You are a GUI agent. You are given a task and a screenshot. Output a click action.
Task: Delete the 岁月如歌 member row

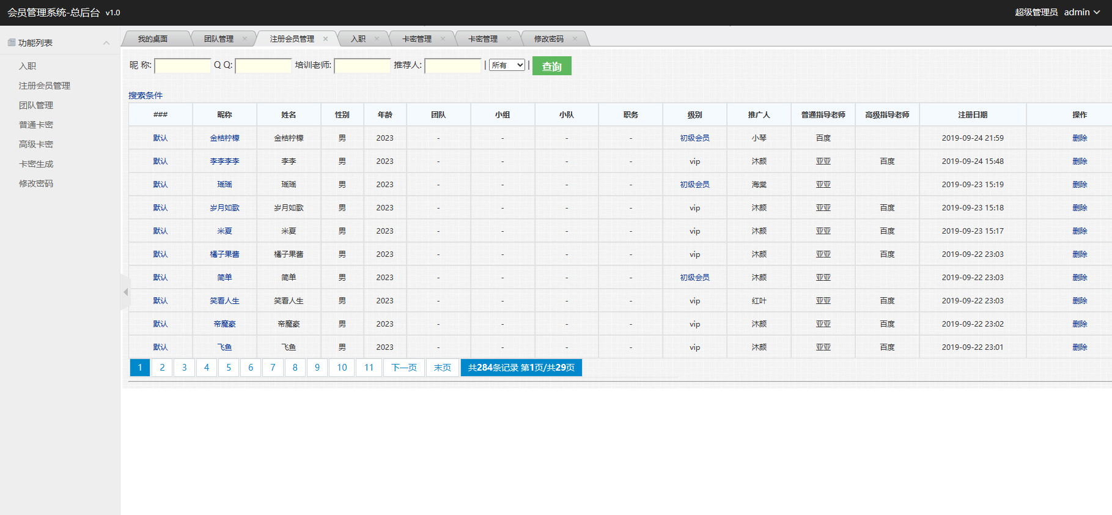(1080, 208)
